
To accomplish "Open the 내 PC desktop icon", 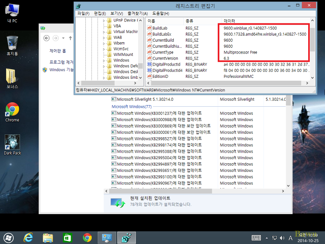I will pyautogui.click(x=12, y=13).
